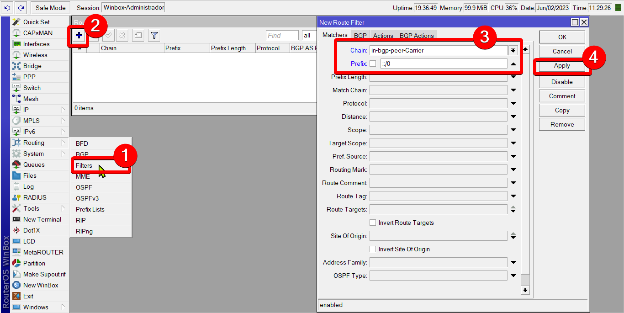Expand the Protocol field arrow
The width and height of the screenshot is (624, 313).
(513, 104)
